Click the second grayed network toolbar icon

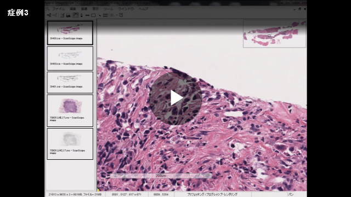click(x=55, y=15)
